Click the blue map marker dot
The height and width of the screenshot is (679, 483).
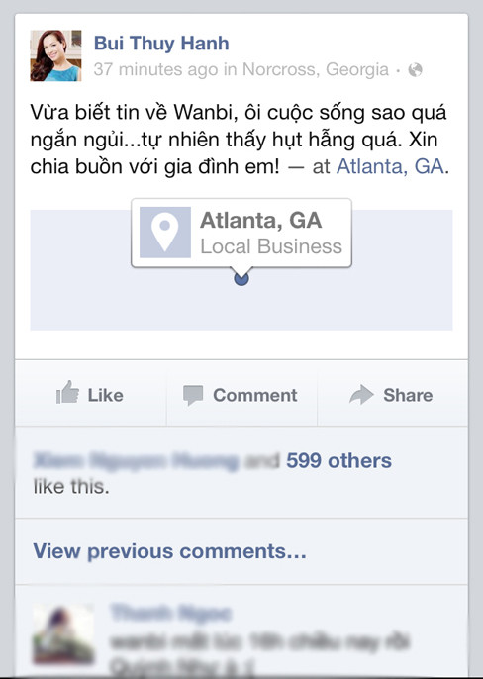(x=241, y=278)
